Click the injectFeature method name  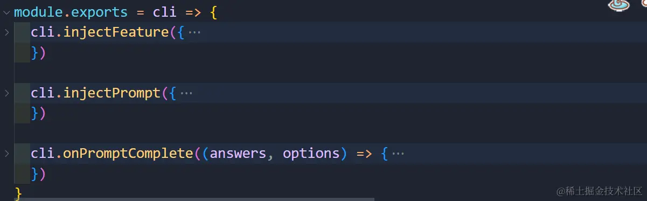coord(116,32)
